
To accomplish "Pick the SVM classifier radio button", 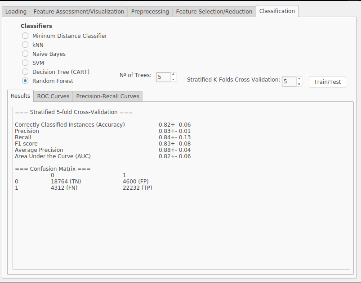I will (25, 63).
